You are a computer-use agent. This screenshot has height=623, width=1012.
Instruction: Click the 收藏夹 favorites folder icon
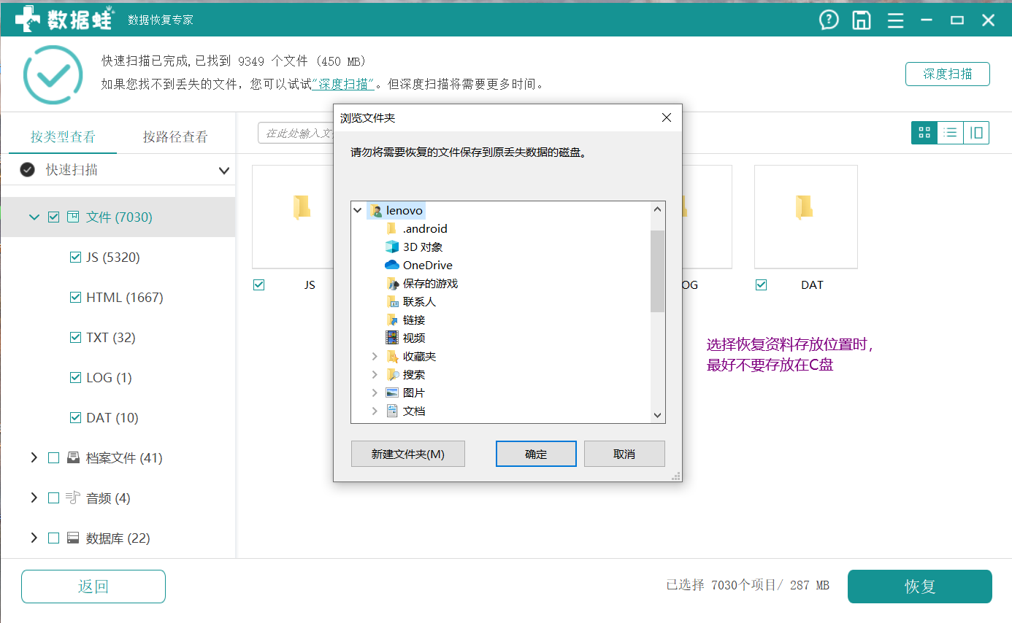point(392,356)
